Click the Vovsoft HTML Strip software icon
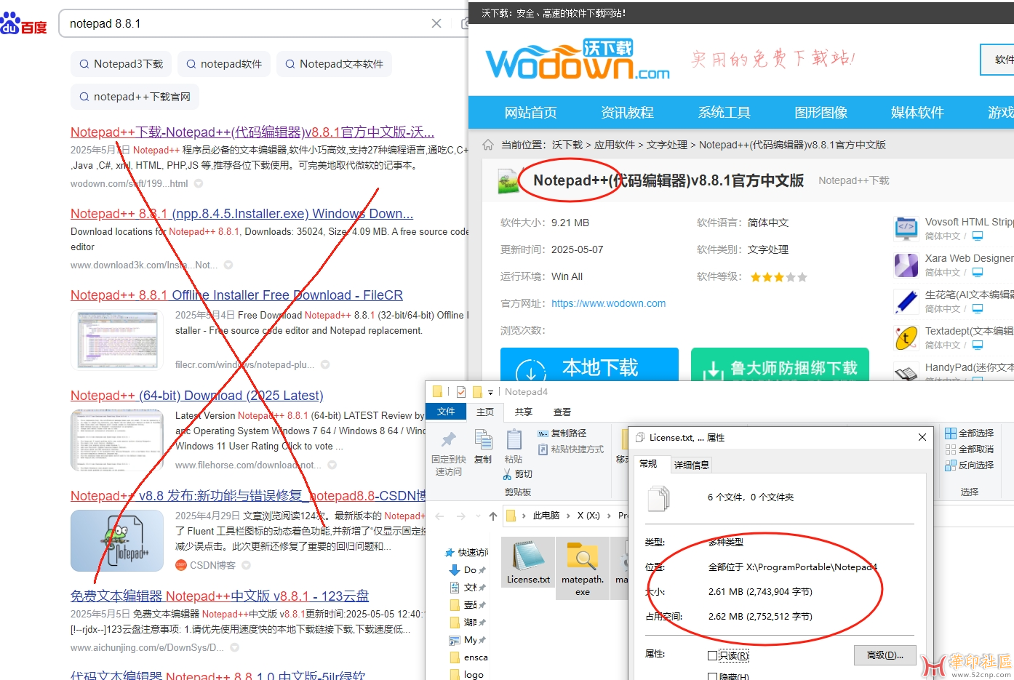Image resolution: width=1014 pixels, height=680 pixels. (x=906, y=228)
